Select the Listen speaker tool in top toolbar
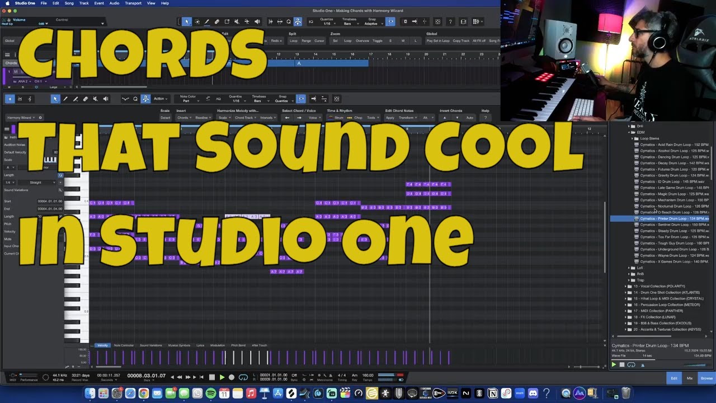The width and height of the screenshot is (716, 403). click(x=257, y=21)
